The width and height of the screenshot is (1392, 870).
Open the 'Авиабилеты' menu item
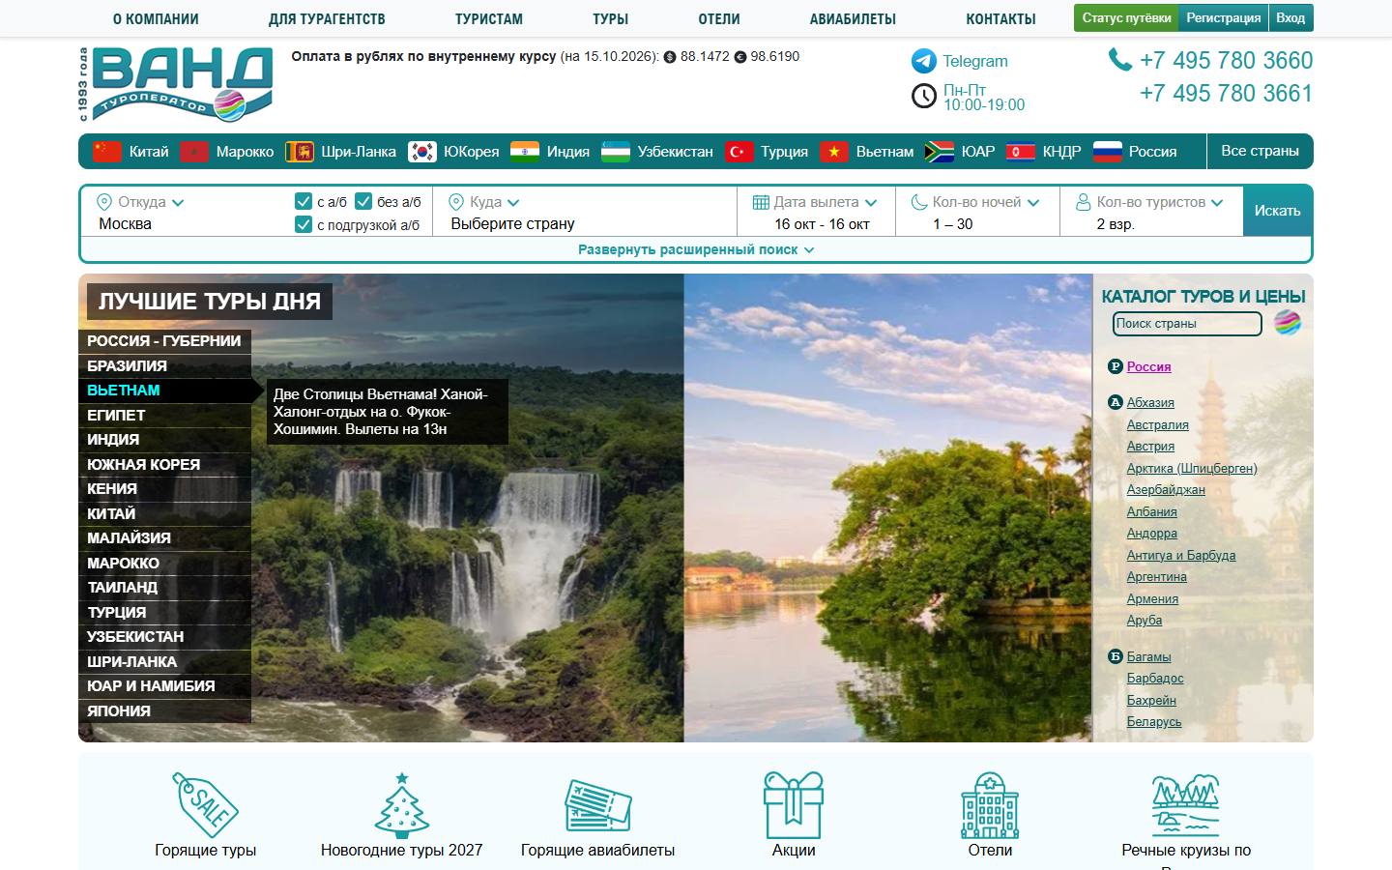tap(853, 18)
